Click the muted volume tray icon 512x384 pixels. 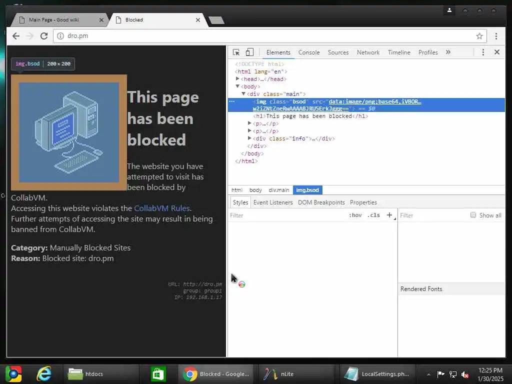click(x=465, y=374)
